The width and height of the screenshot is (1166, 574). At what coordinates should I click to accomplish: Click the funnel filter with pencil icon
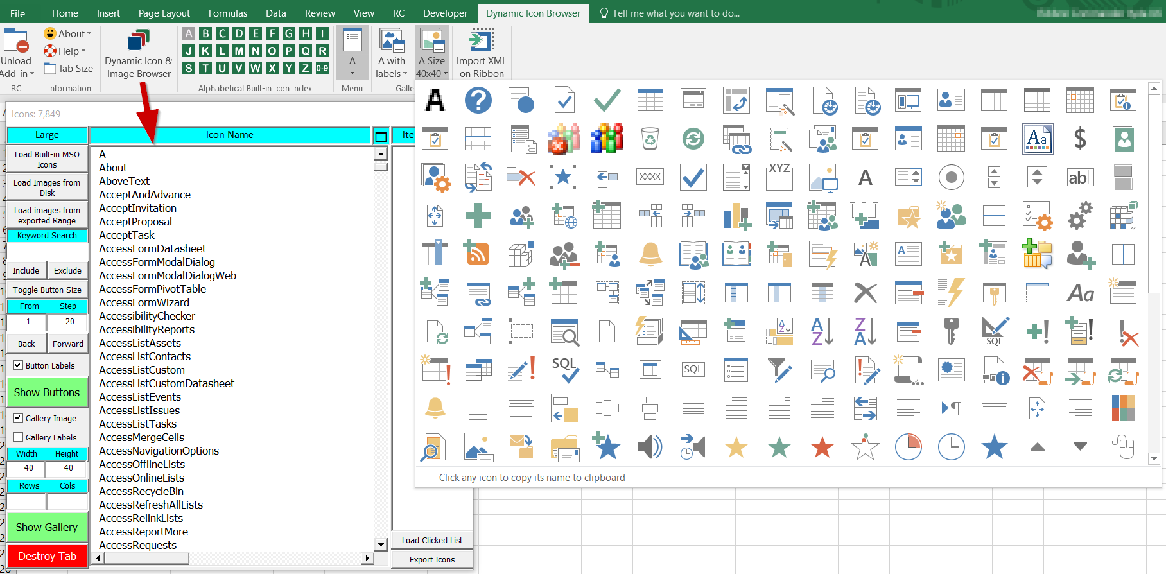pyautogui.click(x=779, y=370)
